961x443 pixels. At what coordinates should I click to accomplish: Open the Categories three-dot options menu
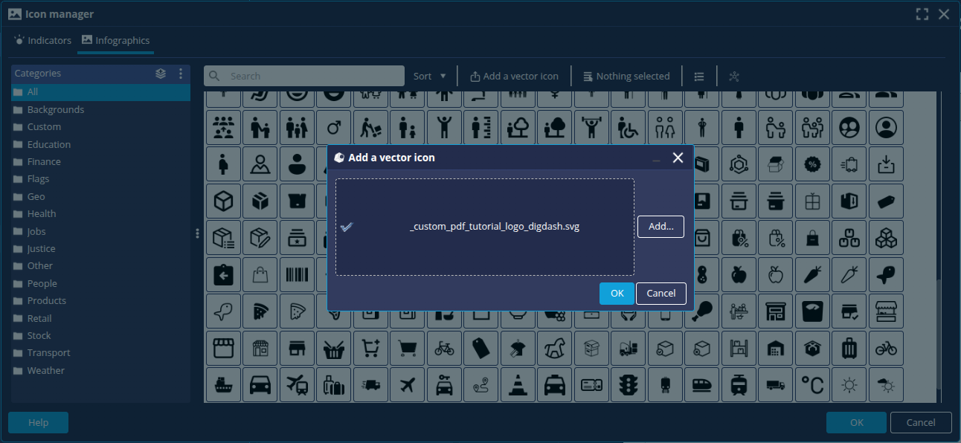[180, 74]
